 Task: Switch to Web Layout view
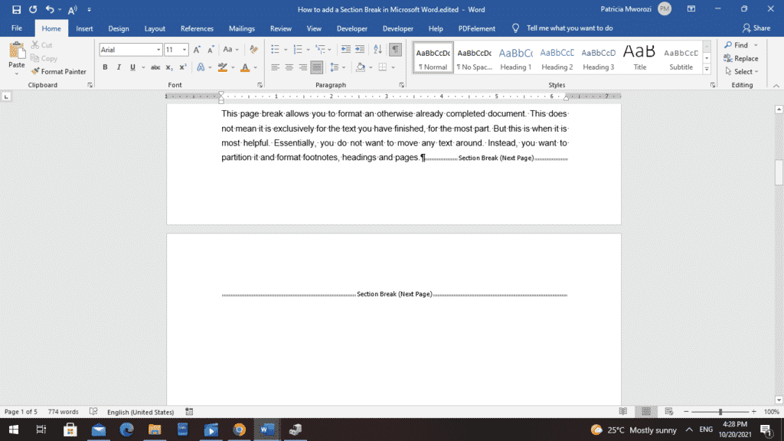tap(669, 411)
